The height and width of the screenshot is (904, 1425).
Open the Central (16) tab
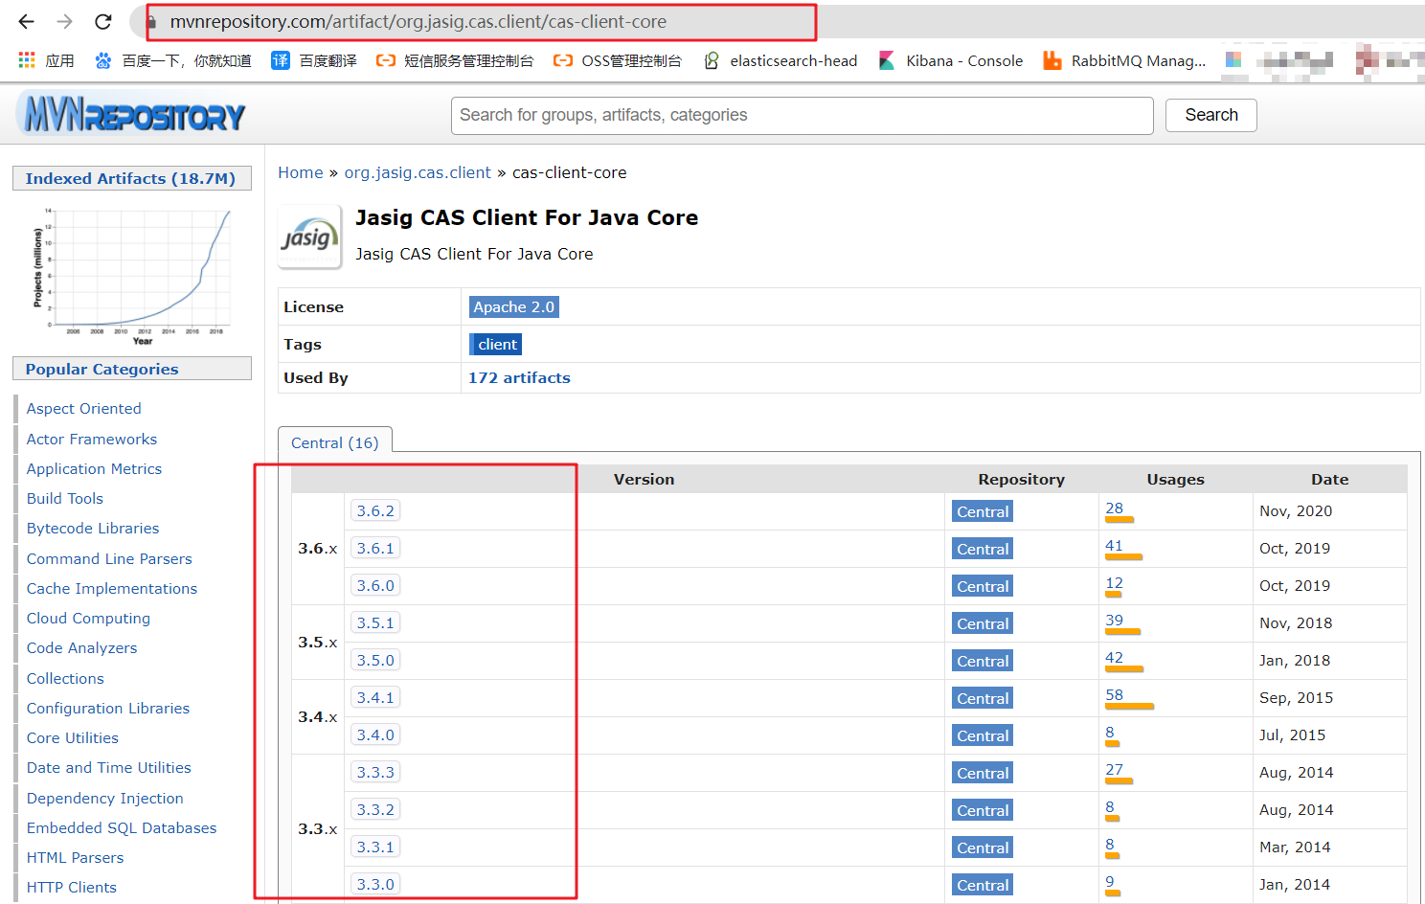click(x=335, y=442)
